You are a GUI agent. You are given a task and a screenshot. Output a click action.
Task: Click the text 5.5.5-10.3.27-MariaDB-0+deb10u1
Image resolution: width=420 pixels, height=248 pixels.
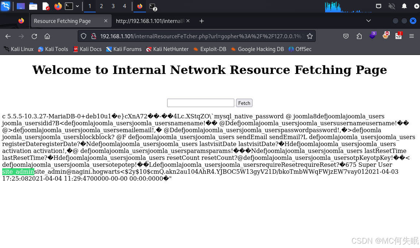(x=59, y=116)
